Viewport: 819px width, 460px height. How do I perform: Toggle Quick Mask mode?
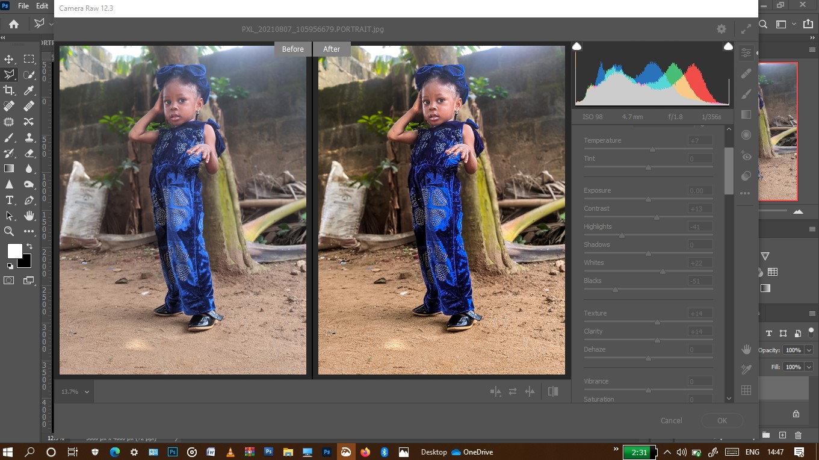click(9, 280)
